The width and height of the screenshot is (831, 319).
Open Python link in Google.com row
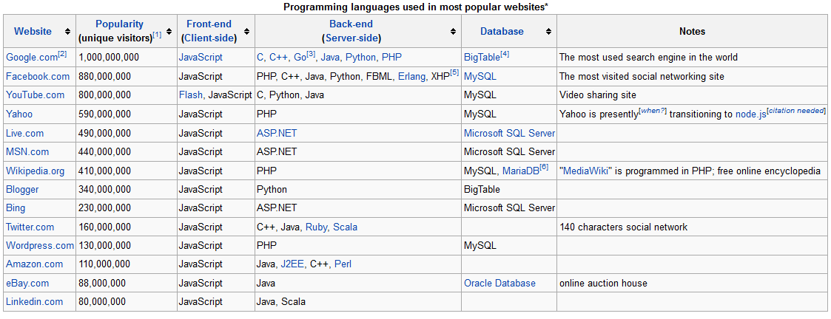pyautogui.click(x=361, y=57)
